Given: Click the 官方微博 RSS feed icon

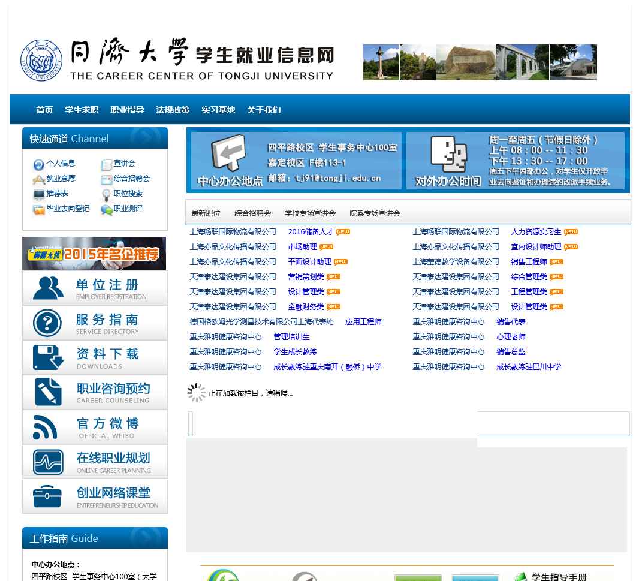Looking at the screenshot, I should 45,427.
